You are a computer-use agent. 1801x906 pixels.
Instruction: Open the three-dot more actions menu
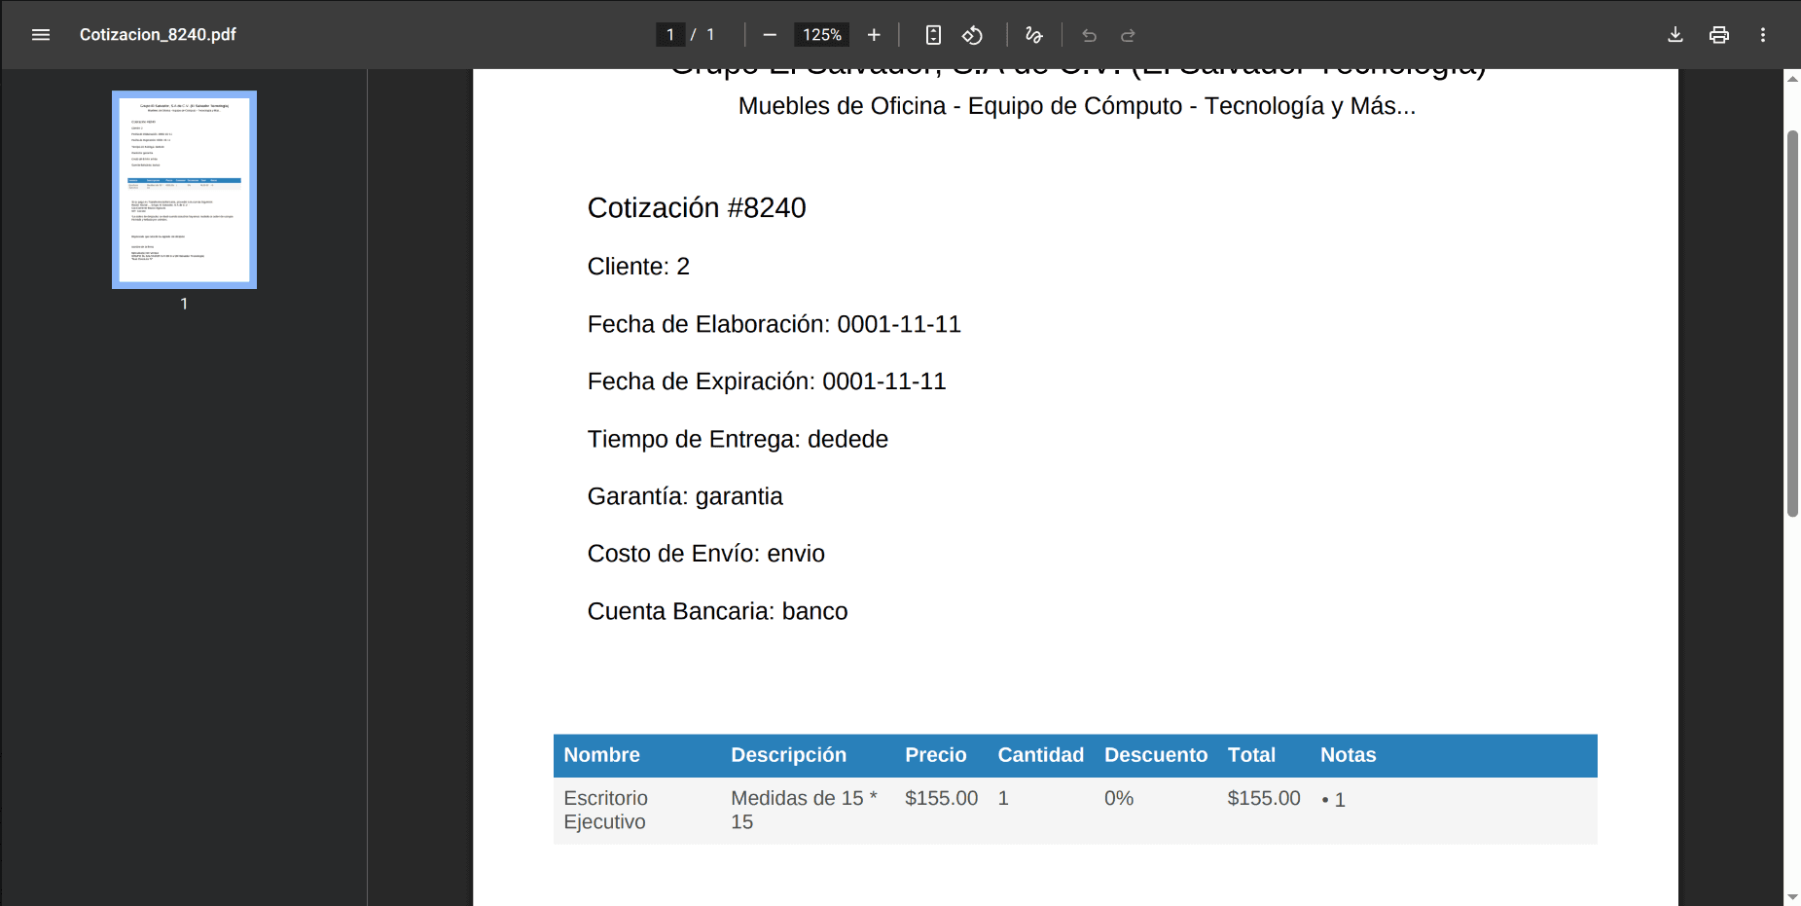coord(1762,35)
